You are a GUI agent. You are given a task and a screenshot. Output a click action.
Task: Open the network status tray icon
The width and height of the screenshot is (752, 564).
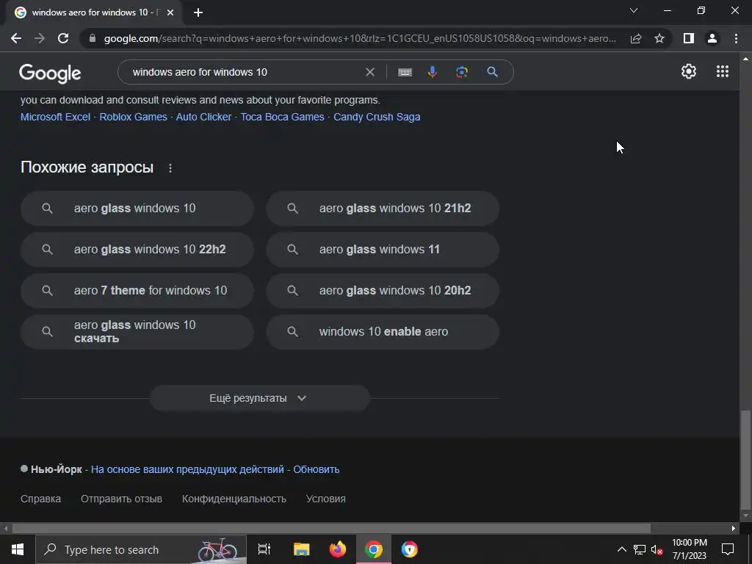pos(640,549)
